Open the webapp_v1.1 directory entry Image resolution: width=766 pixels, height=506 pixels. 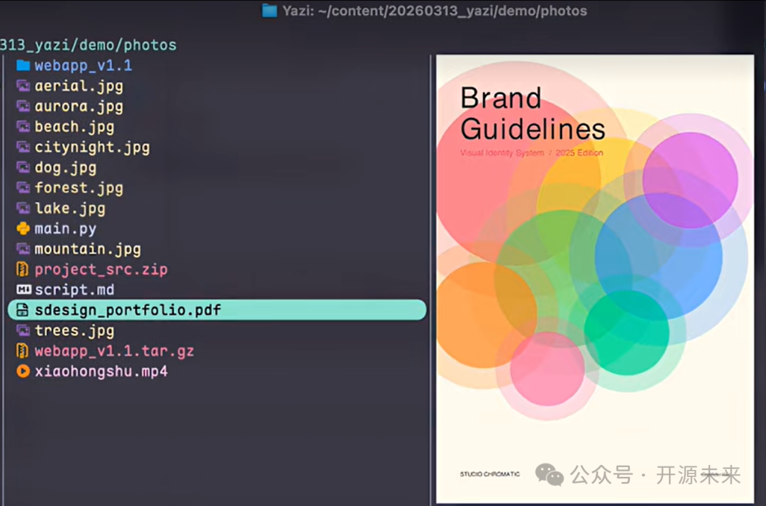pos(83,66)
